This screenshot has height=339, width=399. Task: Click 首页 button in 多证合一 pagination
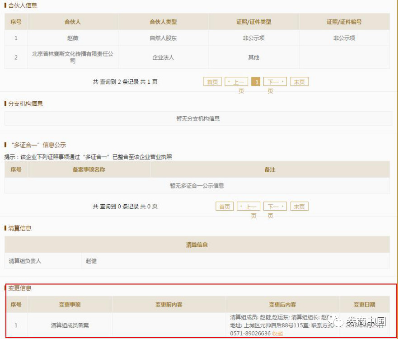(225, 207)
